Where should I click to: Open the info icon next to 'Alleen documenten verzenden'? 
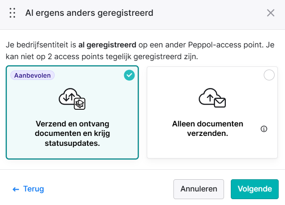tap(264, 129)
